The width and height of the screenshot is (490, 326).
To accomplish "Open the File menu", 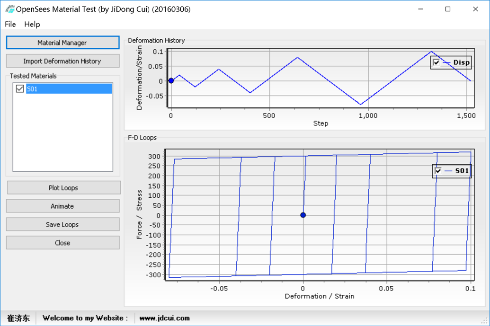I will [10, 24].
